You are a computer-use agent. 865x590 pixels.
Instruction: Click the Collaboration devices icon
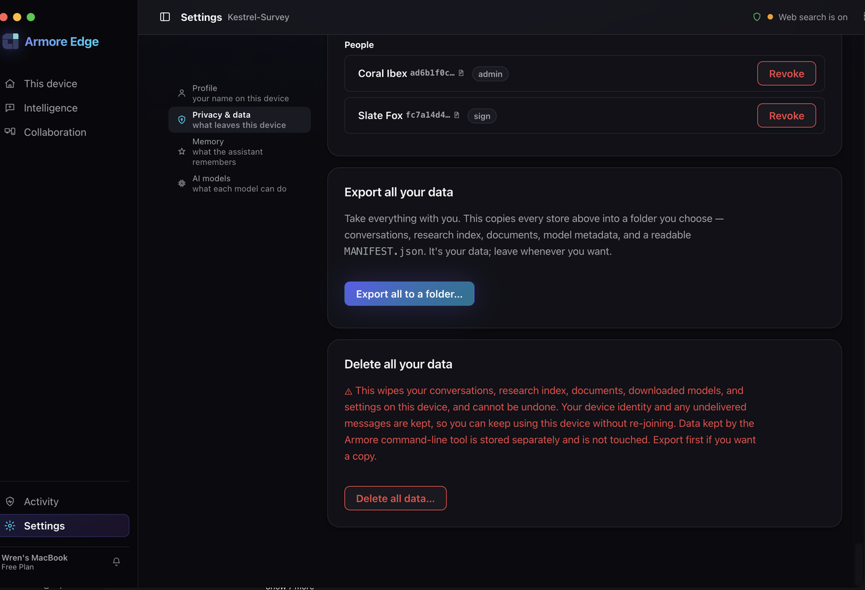[x=10, y=132]
